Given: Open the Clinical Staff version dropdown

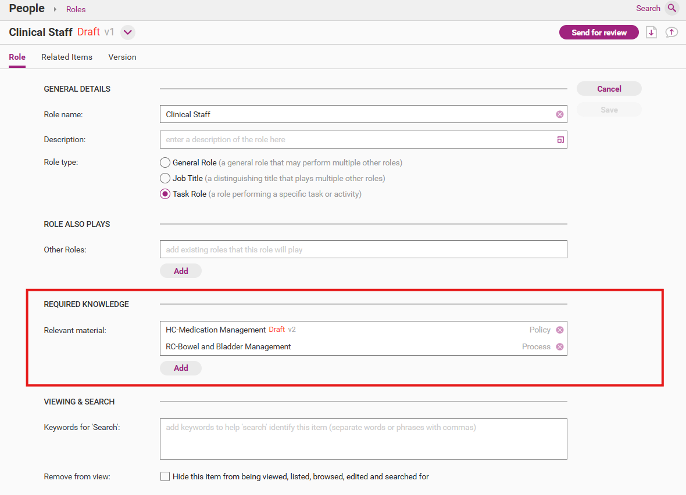Looking at the screenshot, I should click(128, 32).
